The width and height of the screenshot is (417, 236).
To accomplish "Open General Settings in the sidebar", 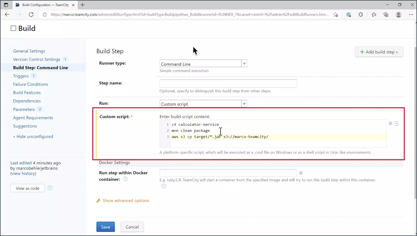I will (29, 51).
